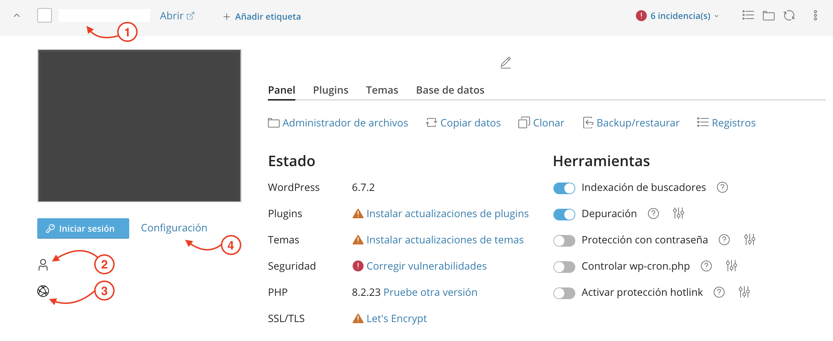The width and height of the screenshot is (833, 341).
Task: Click the Iniciar sesión button
Action: pos(83,228)
